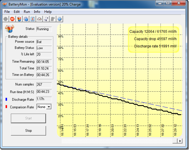Maximize the BatteryMon window
The width and height of the screenshot is (189, 150).
[x=168, y=3]
